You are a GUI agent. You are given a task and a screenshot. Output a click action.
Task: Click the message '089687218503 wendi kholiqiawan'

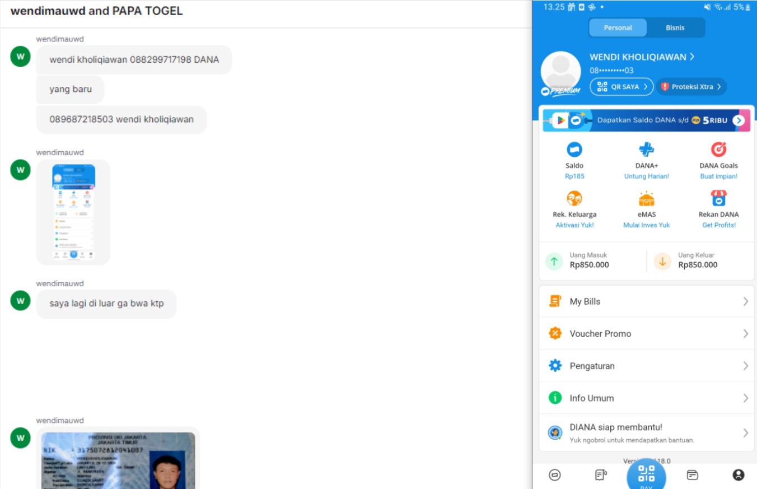pyautogui.click(x=122, y=119)
